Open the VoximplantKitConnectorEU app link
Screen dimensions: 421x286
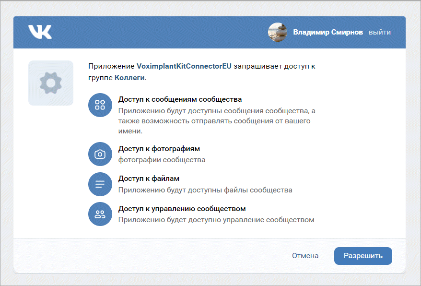(x=184, y=66)
